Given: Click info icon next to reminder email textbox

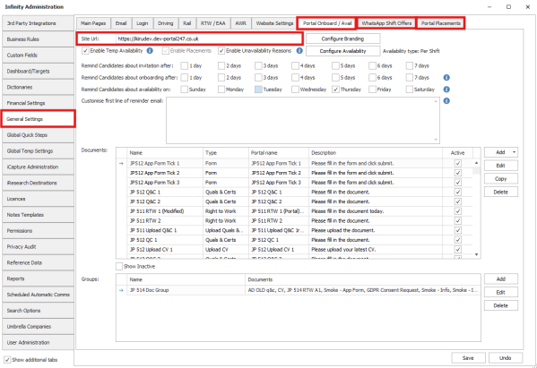Looking at the screenshot, I should pos(446,101).
